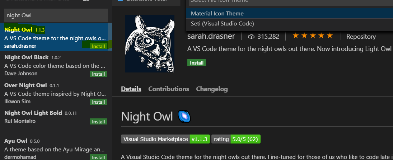The height and width of the screenshot is (160, 393).
Task: Install Night Owl Black by Dave Johnson
Action: tap(98, 74)
